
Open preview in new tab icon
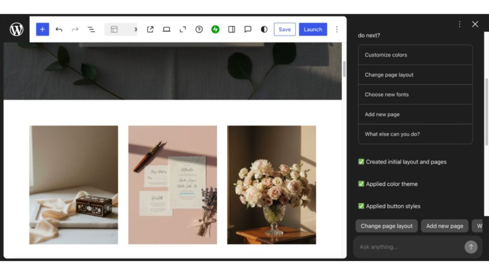click(x=149, y=29)
